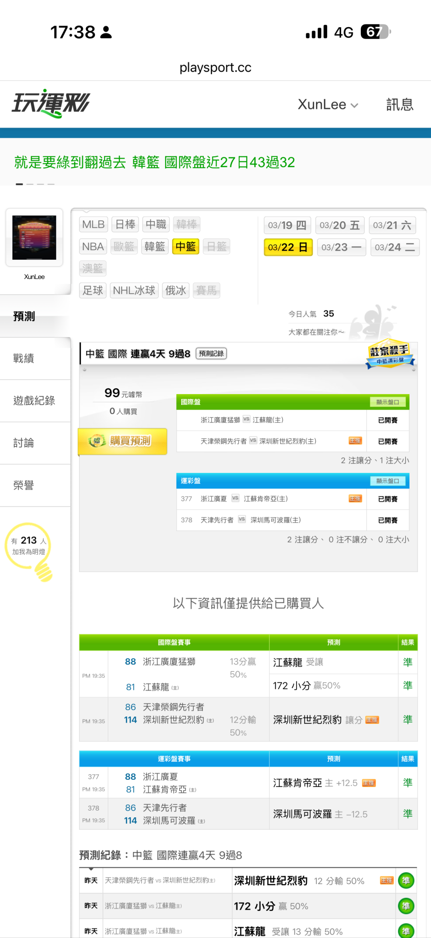Switch to the NBA league tab

(x=93, y=247)
